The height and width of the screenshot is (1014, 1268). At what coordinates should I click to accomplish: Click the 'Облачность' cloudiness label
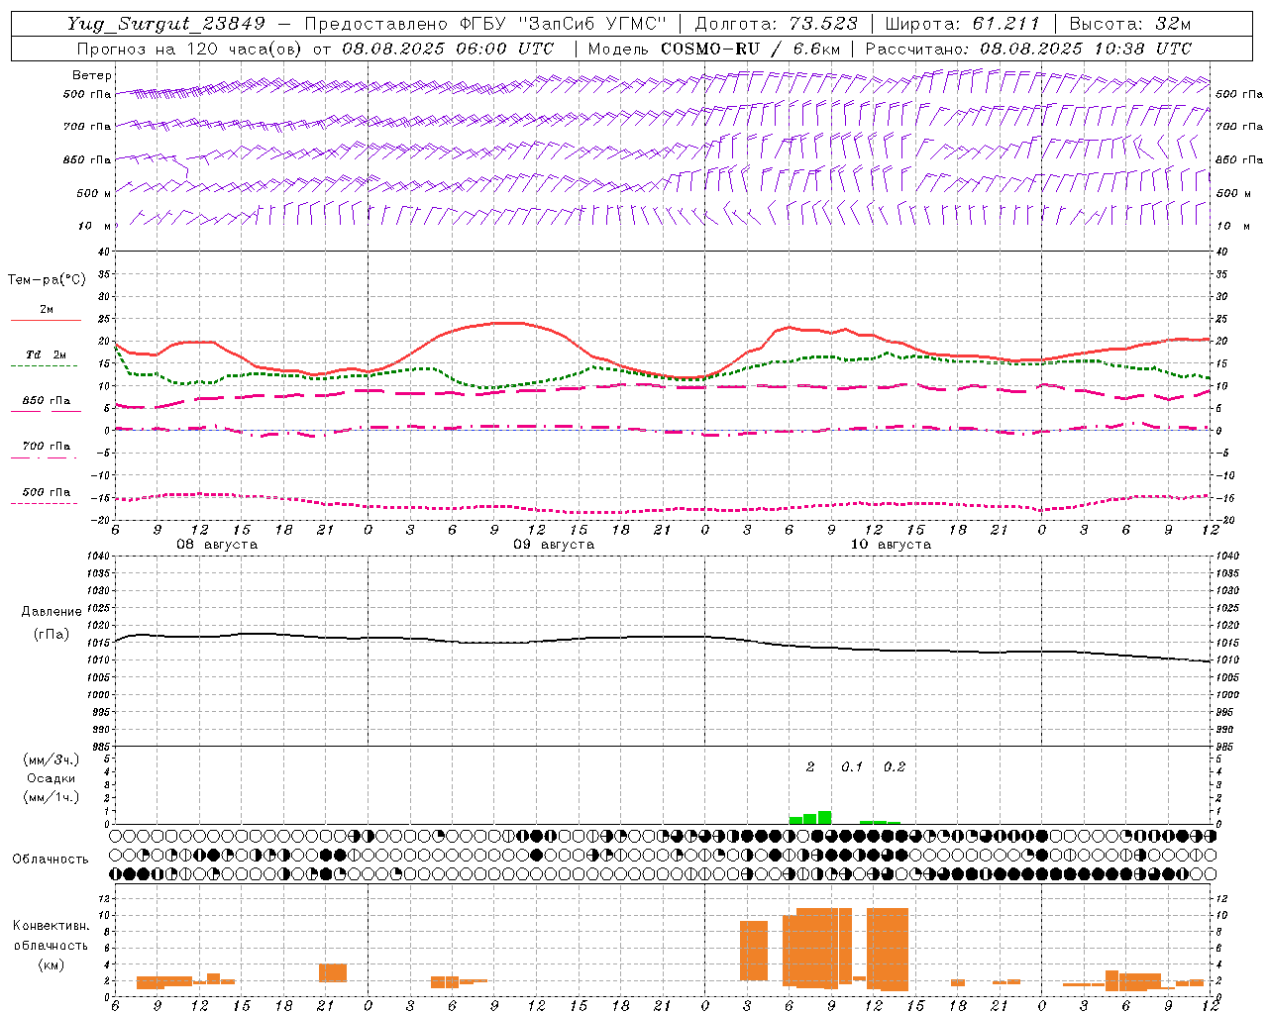[x=51, y=860]
